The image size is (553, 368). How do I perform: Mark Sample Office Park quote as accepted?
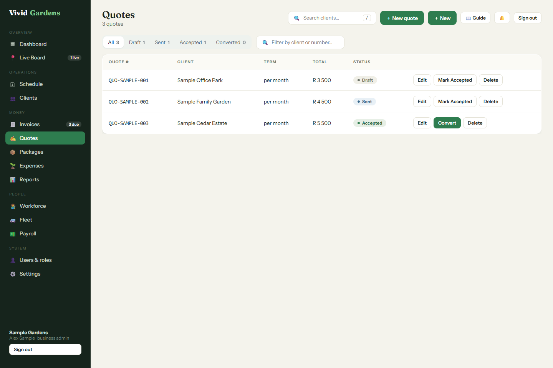455,80
